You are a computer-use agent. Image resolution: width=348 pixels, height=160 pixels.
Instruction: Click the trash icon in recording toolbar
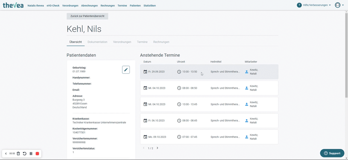18,154
